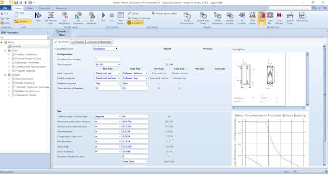The width and height of the screenshot is (328, 174).
Task: Select the Plate model type
Action: pos(262,17)
